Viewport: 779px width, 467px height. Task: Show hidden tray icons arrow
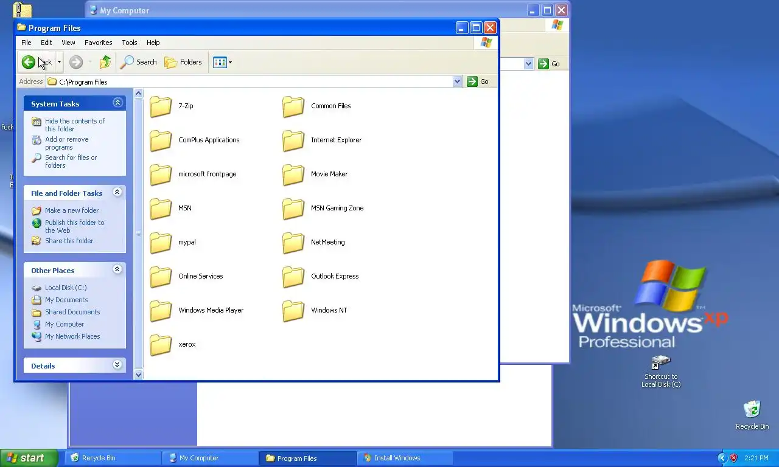(x=722, y=458)
